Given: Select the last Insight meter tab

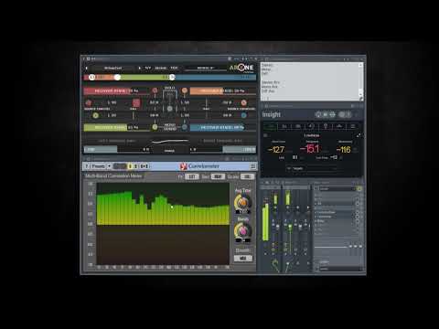Looking at the screenshot, I should coord(353,126).
